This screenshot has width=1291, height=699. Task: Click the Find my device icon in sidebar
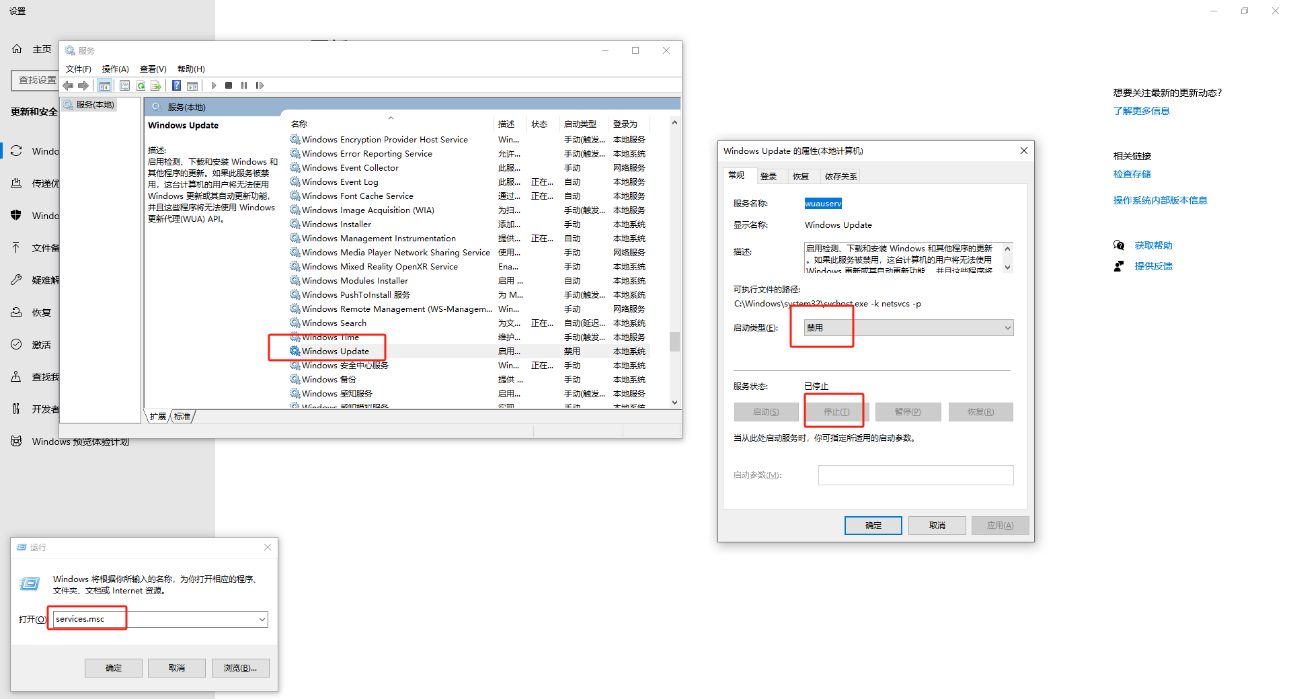[x=17, y=377]
